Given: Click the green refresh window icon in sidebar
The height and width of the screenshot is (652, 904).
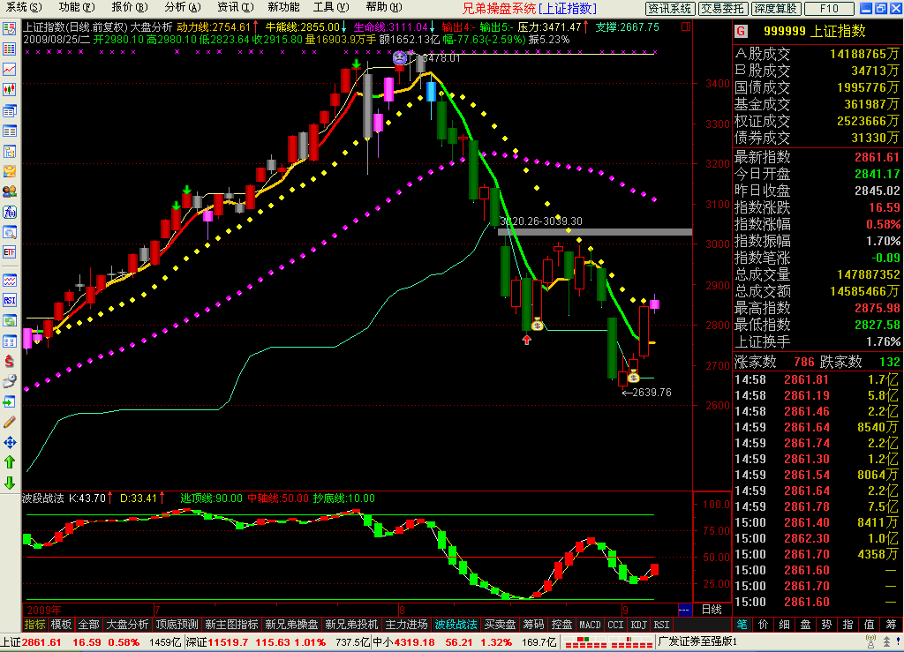Looking at the screenshot, I should point(9,320).
